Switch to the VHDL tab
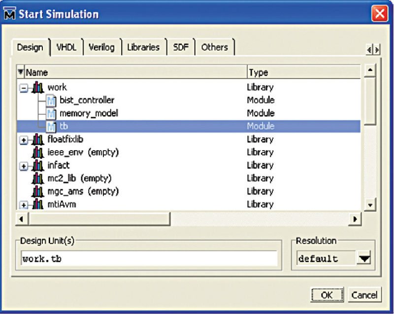394x314 pixels. (x=66, y=48)
